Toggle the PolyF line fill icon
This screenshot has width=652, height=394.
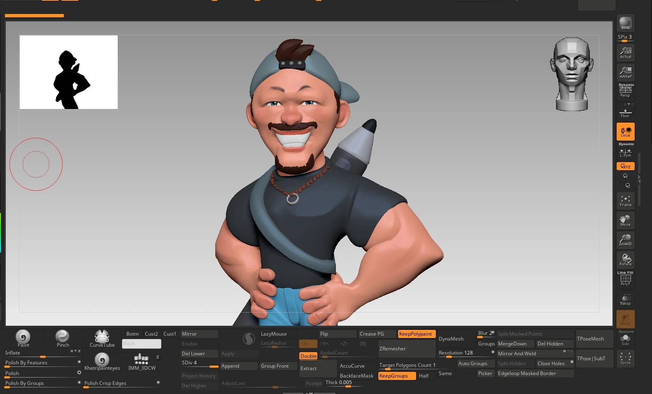pyautogui.click(x=625, y=279)
